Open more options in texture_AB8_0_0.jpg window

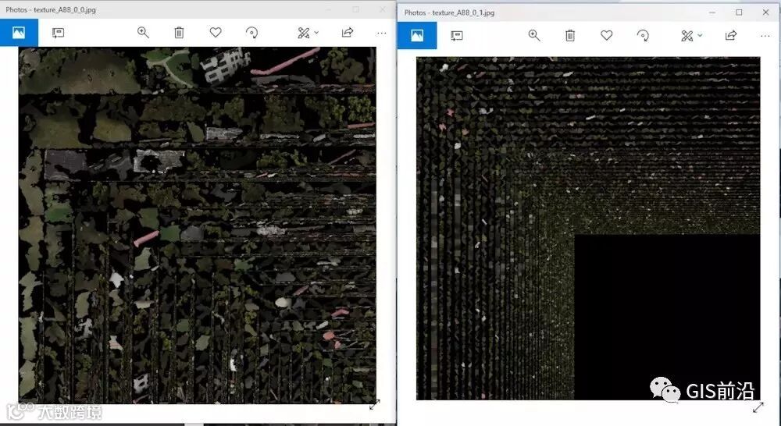pyautogui.click(x=382, y=33)
